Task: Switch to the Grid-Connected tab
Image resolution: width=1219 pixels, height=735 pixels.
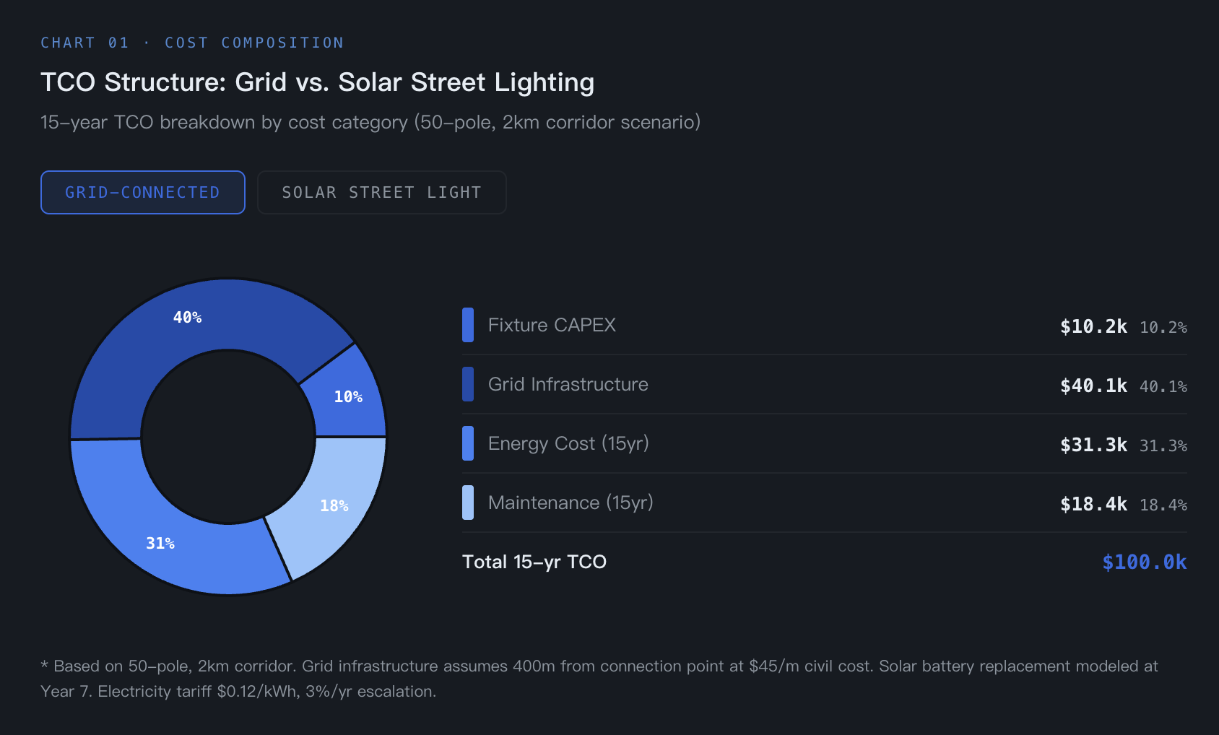Action: [x=142, y=193]
